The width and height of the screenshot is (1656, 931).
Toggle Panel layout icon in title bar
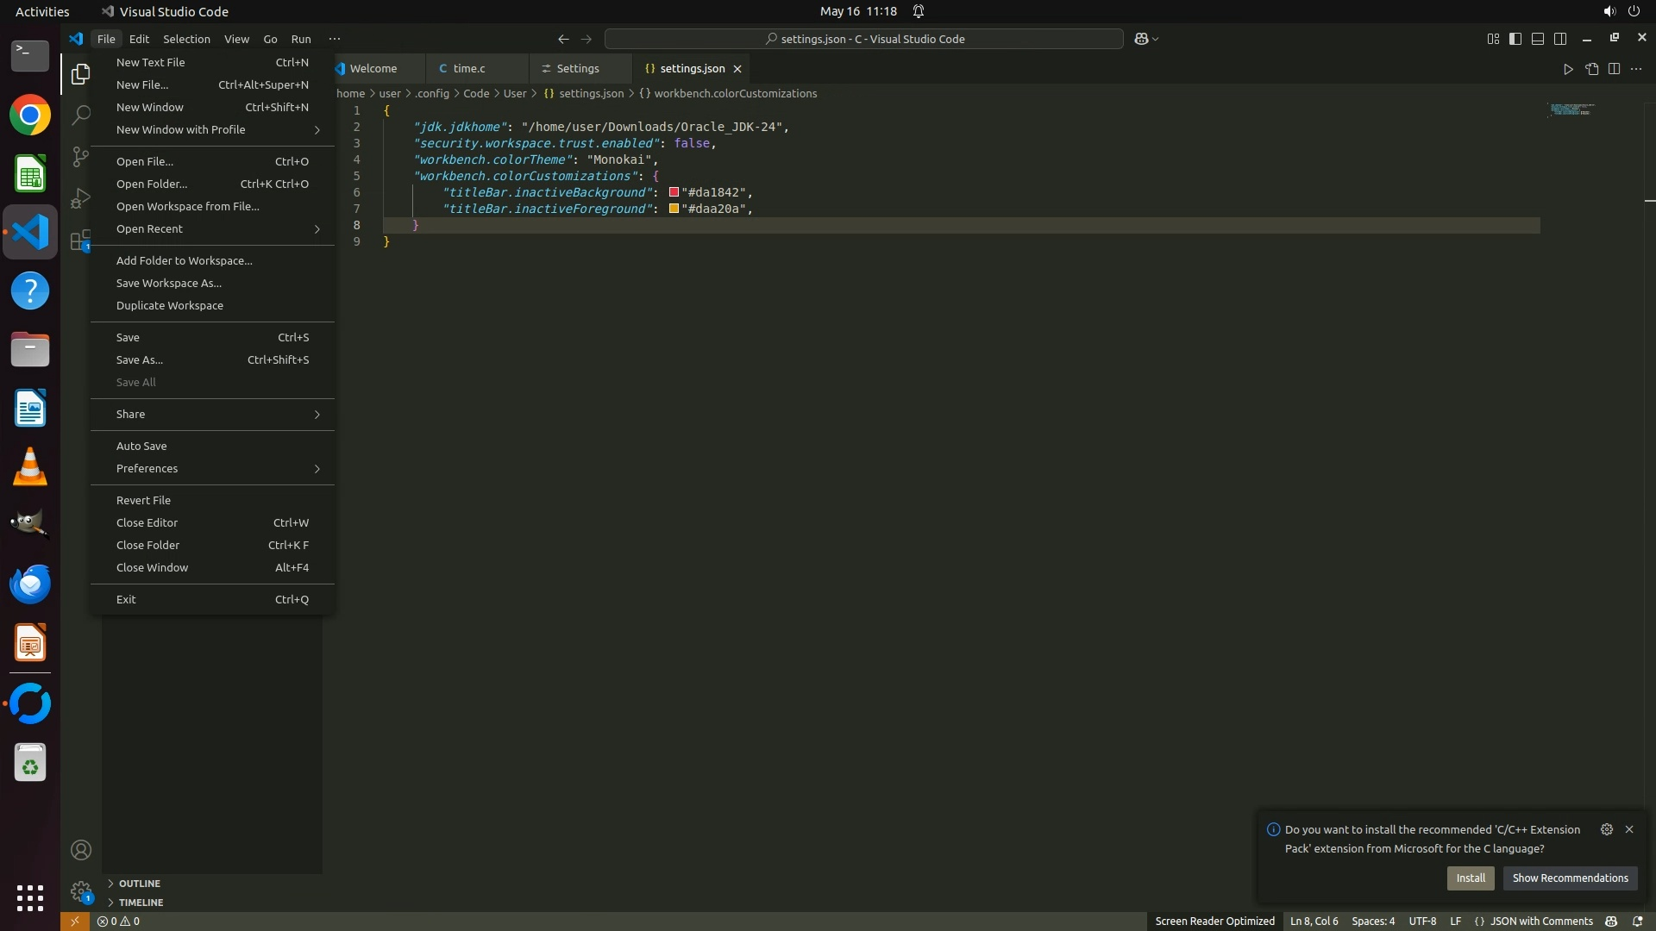click(x=1538, y=39)
